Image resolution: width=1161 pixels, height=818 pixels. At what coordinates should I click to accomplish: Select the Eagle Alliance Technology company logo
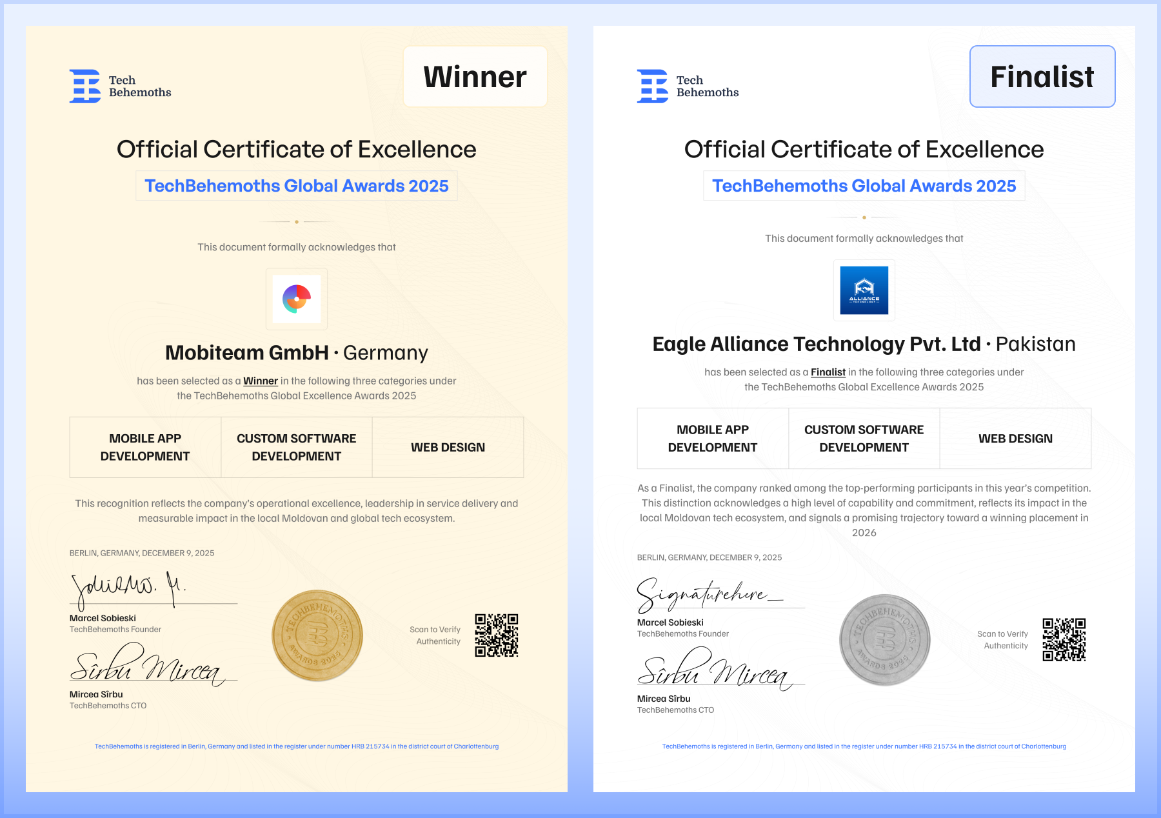(x=864, y=291)
